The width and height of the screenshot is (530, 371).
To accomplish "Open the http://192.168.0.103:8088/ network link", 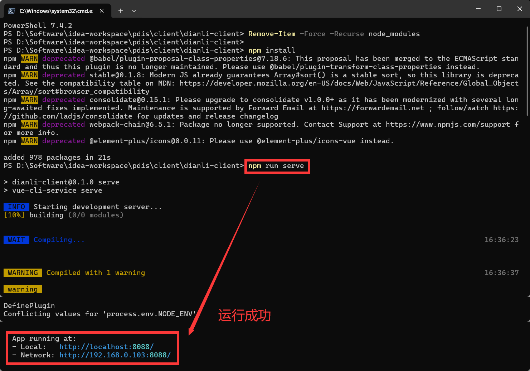I will pos(115,355).
